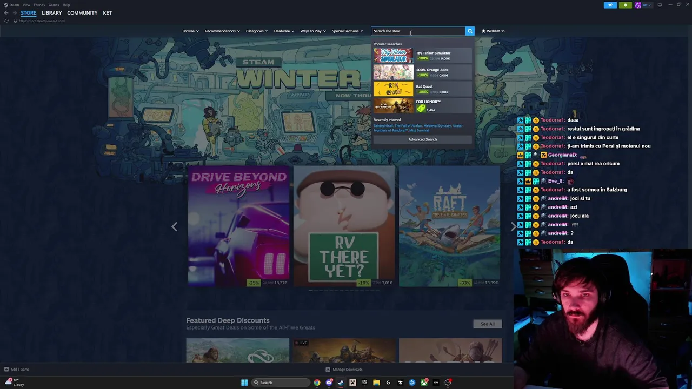This screenshot has height=389, width=692.
Task: Click Manage Downloads text
Action: click(x=348, y=370)
